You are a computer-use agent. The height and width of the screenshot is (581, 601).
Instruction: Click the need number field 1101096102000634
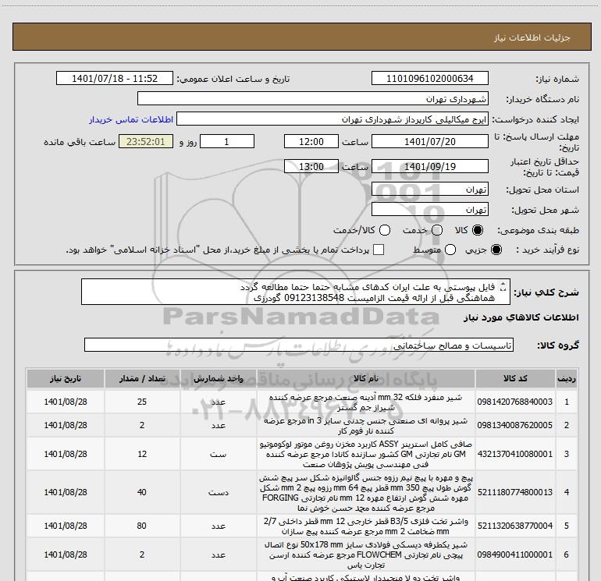429,78
